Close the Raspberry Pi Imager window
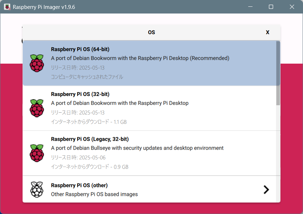This screenshot has width=303, height=214. click(x=292, y=7)
